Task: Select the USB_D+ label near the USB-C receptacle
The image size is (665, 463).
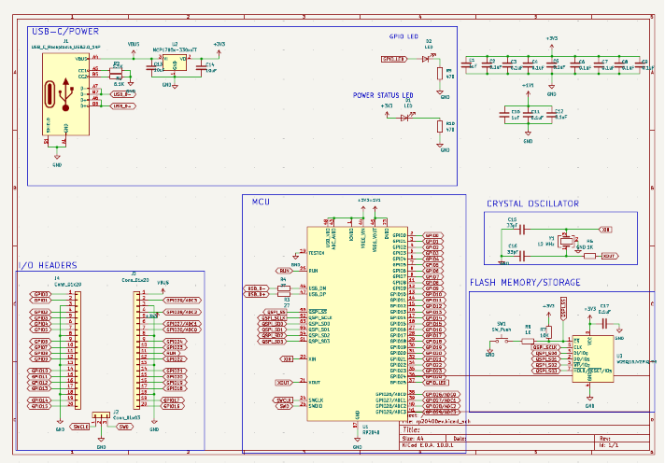Action: click(x=123, y=106)
